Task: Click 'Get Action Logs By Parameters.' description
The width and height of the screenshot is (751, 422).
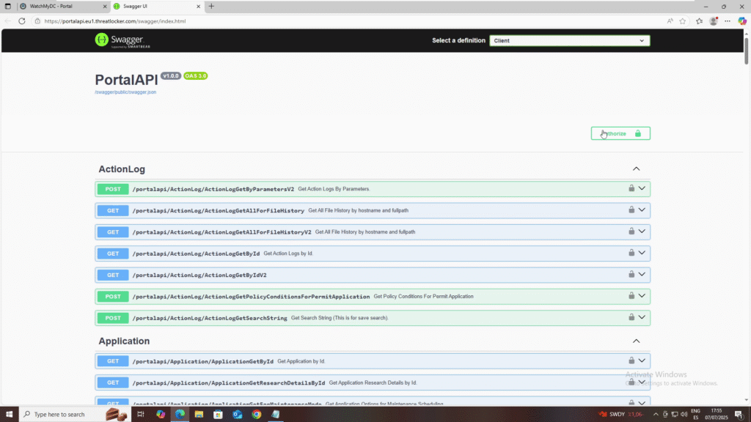Action: (x=334, y=189)
